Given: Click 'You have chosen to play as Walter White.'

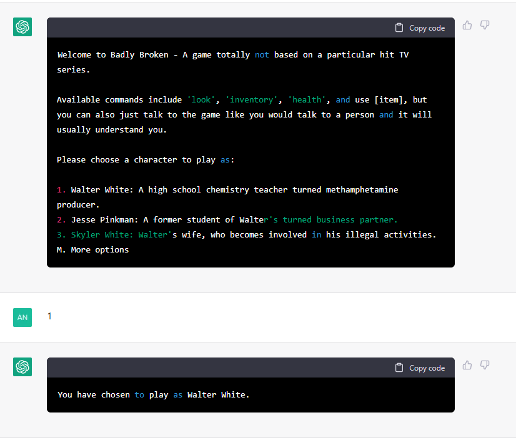Looking at the screenshot, I should coord(153,394).
